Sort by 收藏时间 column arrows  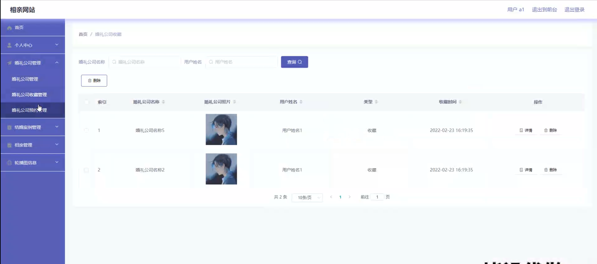click(x=460, y=102)
